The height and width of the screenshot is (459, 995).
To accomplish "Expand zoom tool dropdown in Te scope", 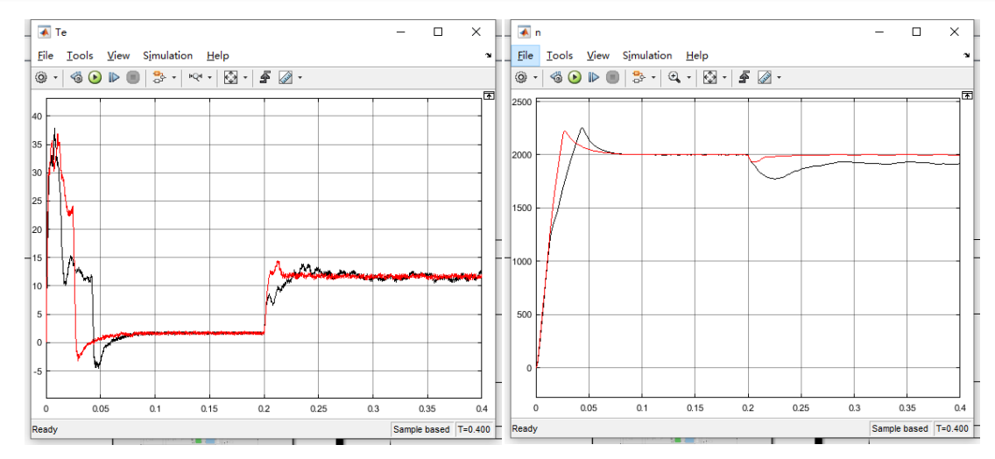I will 209,78.
